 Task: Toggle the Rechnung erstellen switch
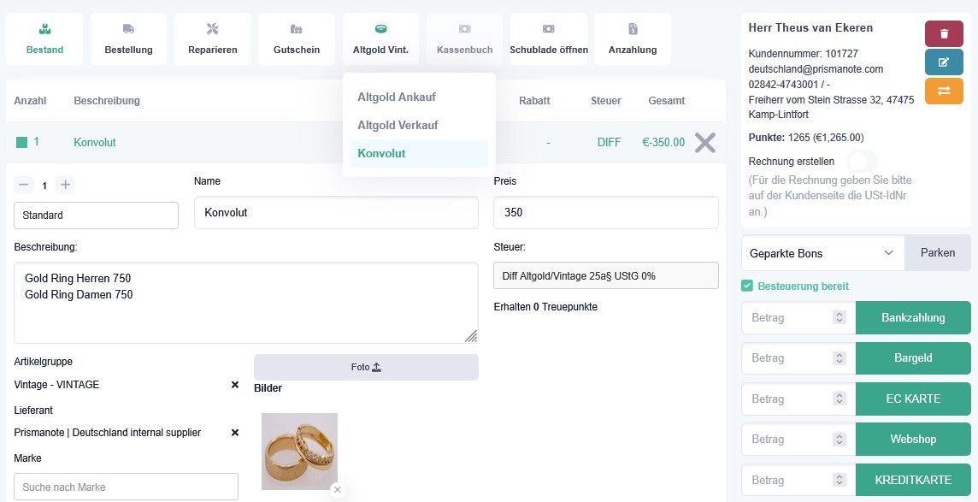coord(862,161)
